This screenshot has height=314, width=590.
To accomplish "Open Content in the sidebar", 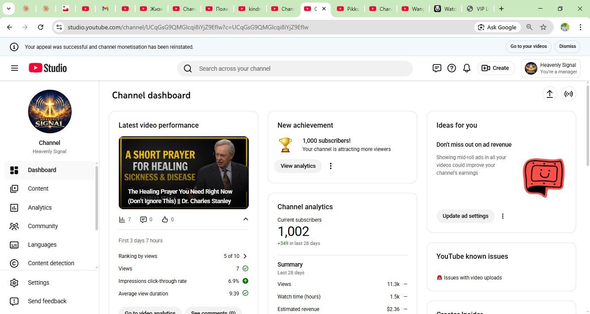I will coord(38,188).
